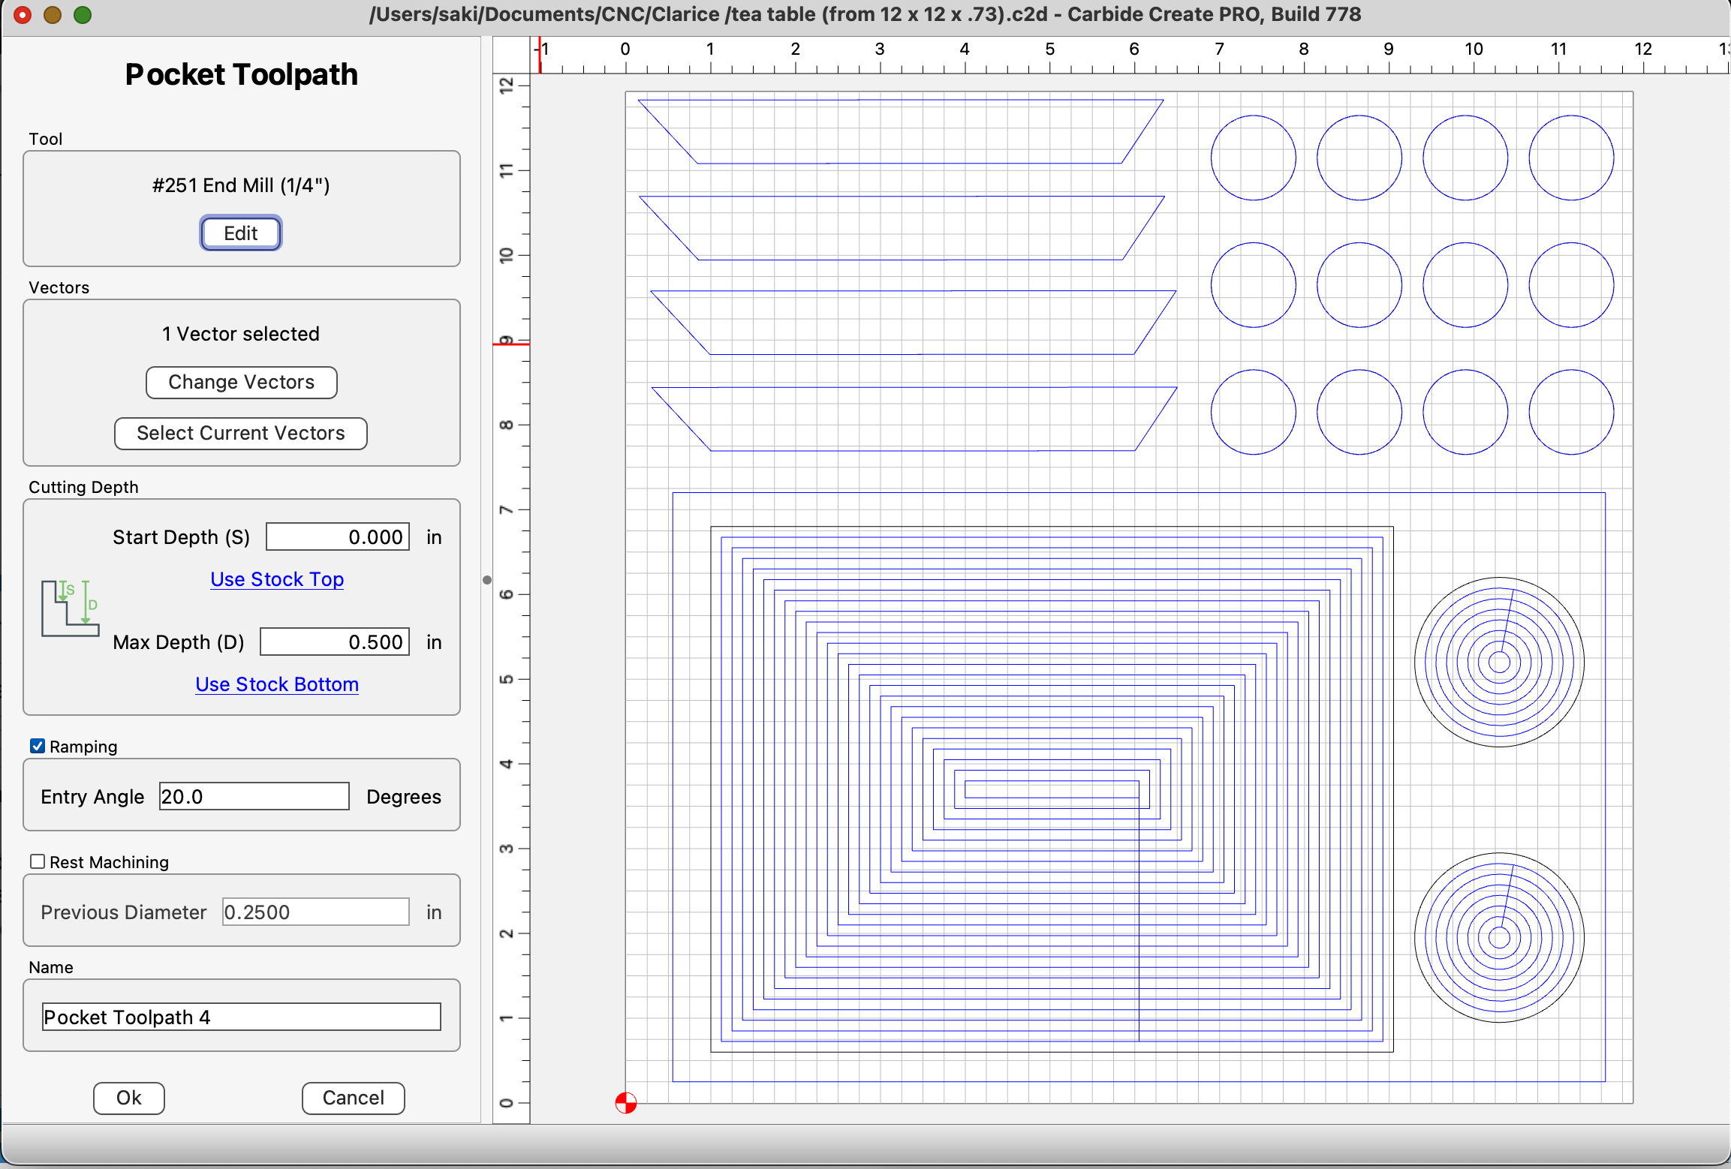This screenshot has width=1731, height=1169.
Task: Click the cutting depth diagram icon
Action: [x=70, y=609]
